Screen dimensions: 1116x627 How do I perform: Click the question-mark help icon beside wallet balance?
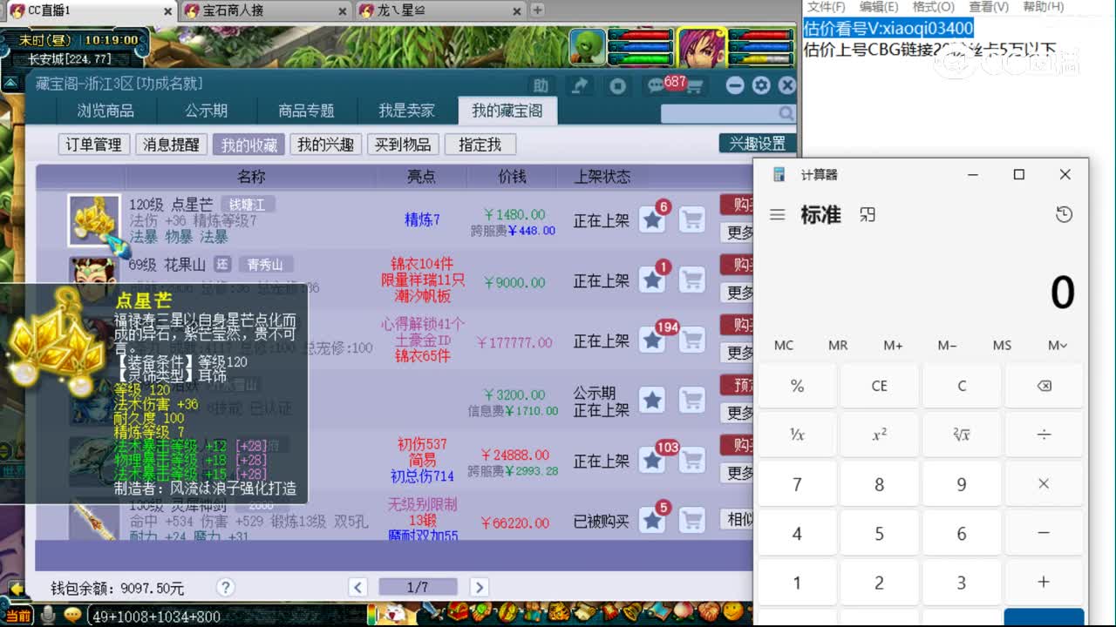point(225,588)
